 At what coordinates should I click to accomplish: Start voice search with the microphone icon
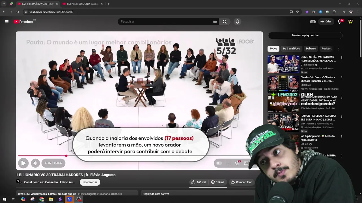tap(237, 21)
